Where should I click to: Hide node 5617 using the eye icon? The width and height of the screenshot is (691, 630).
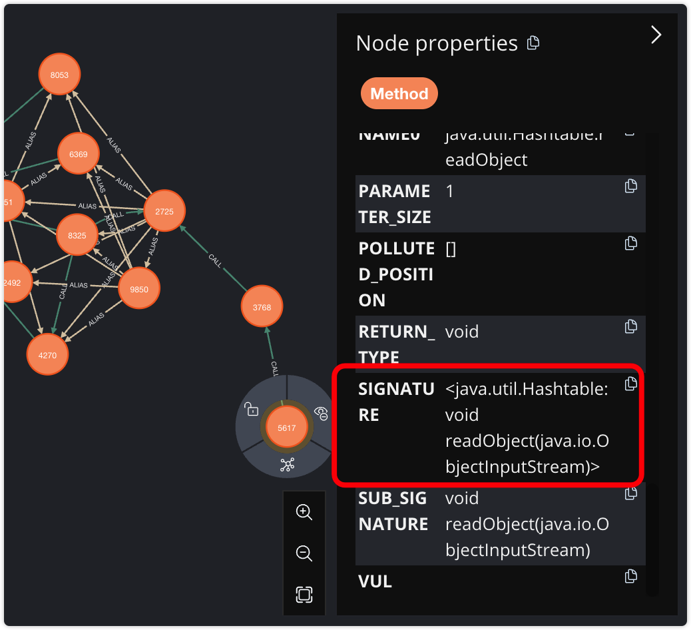(322, 414)
